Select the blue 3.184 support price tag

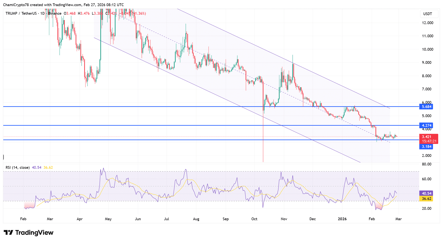[427, 147]
